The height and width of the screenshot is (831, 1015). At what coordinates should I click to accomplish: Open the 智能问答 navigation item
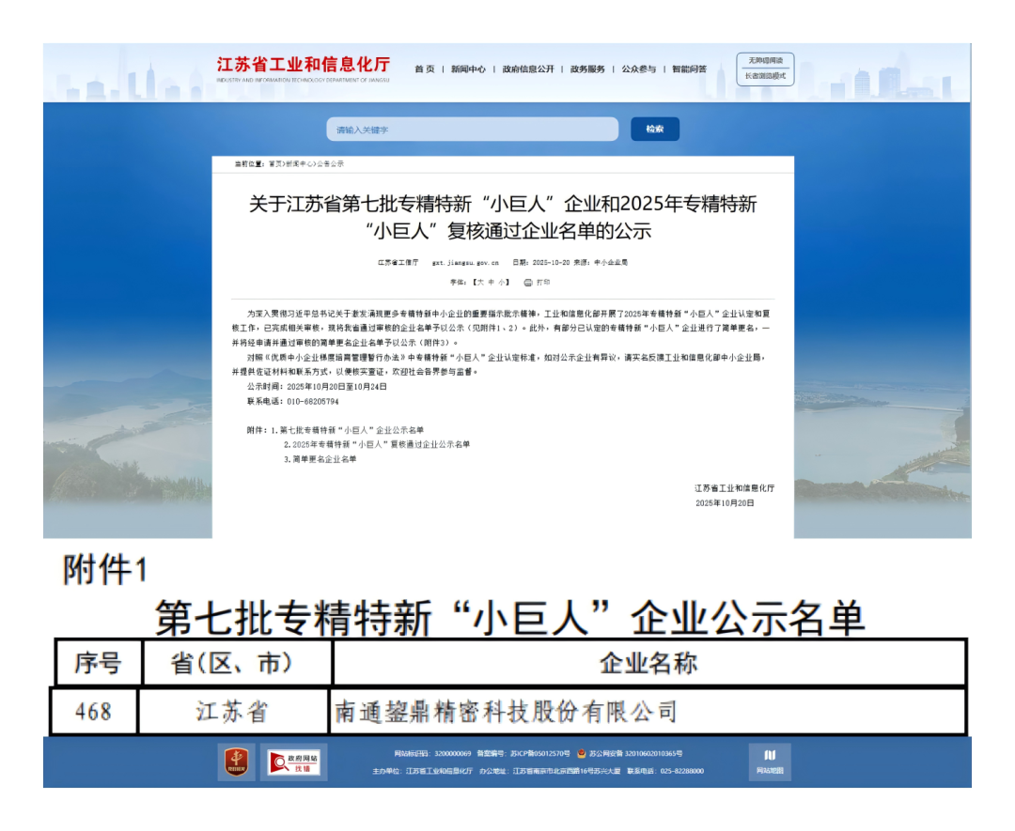[690, 69]
